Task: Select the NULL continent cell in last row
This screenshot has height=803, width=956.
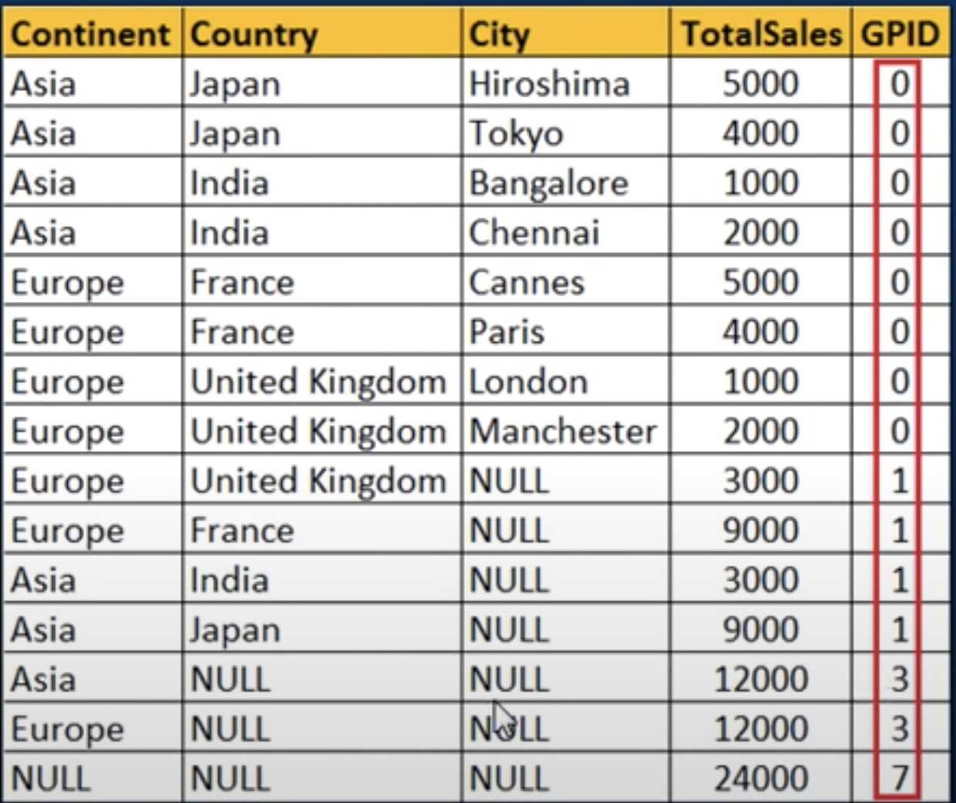Action: pos(92,778)
